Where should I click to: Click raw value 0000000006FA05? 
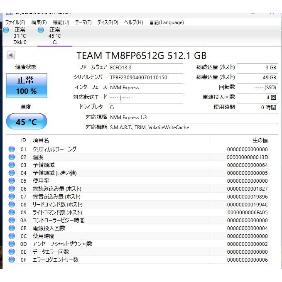pyautogui.click(x=248, y=213)
